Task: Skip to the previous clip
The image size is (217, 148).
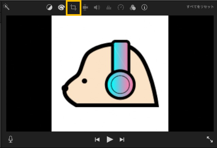Action: coord(97,139)
